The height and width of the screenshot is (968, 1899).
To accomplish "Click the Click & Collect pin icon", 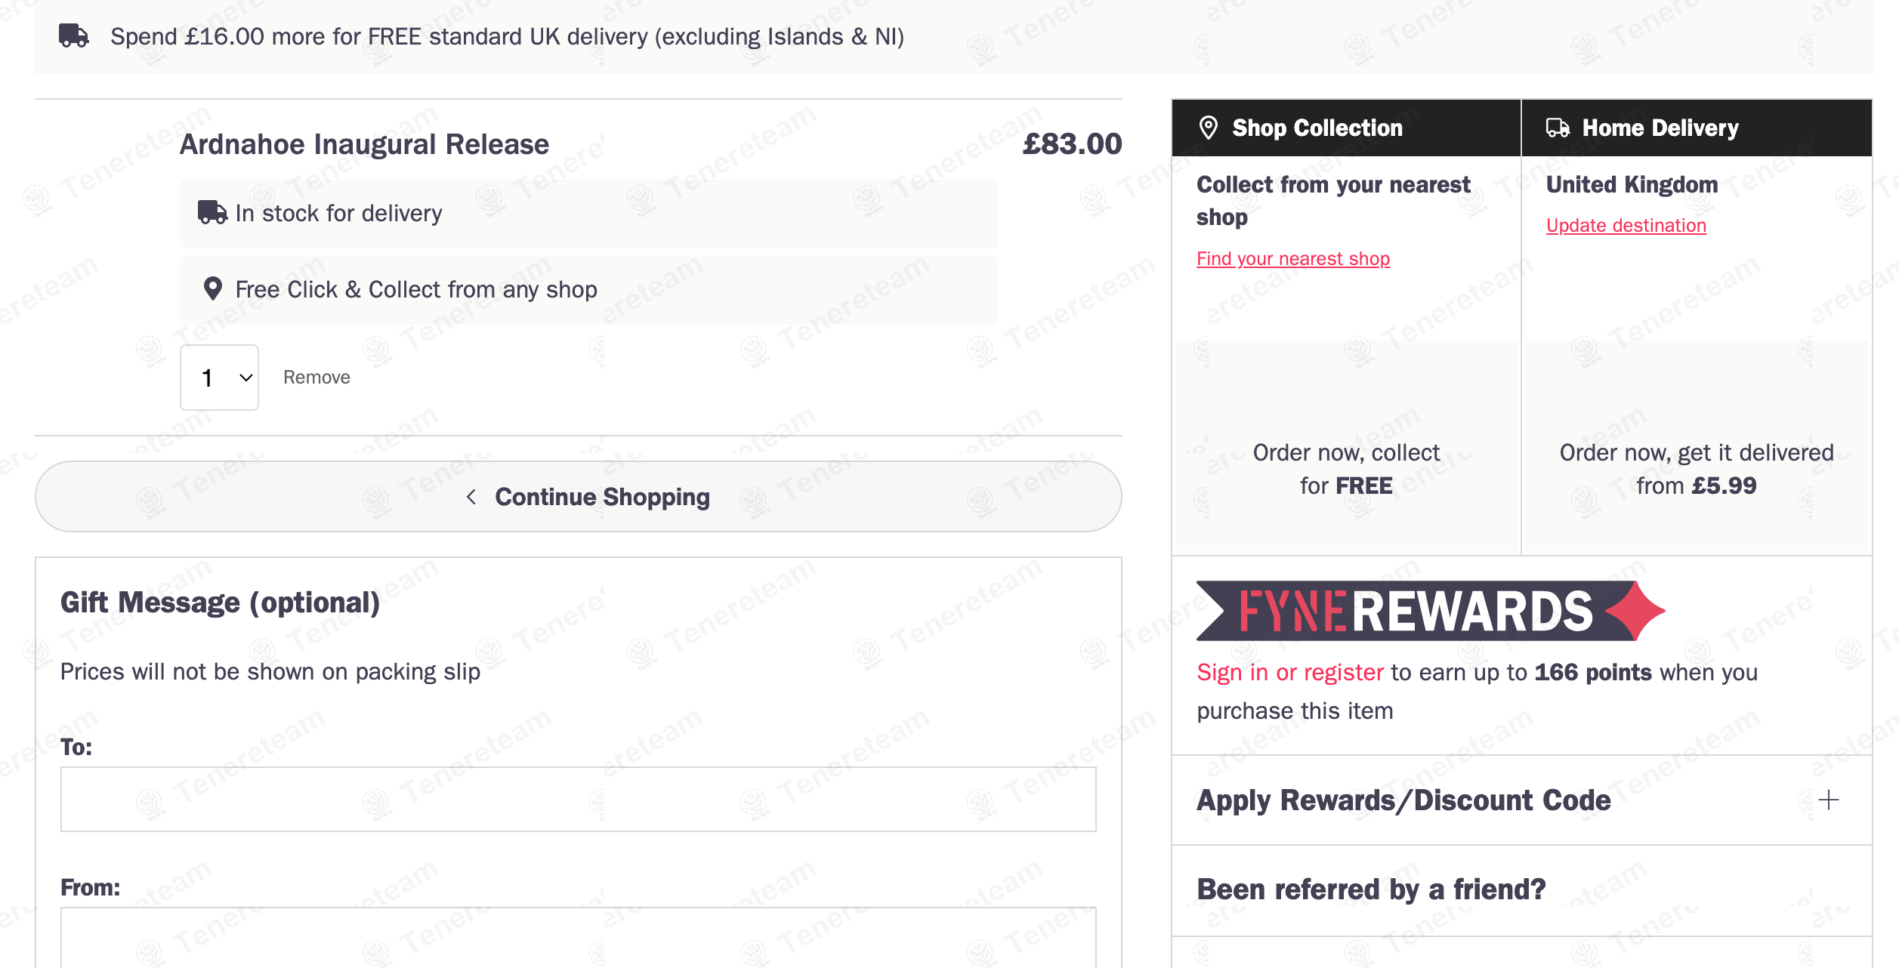I will coord(213,288).
